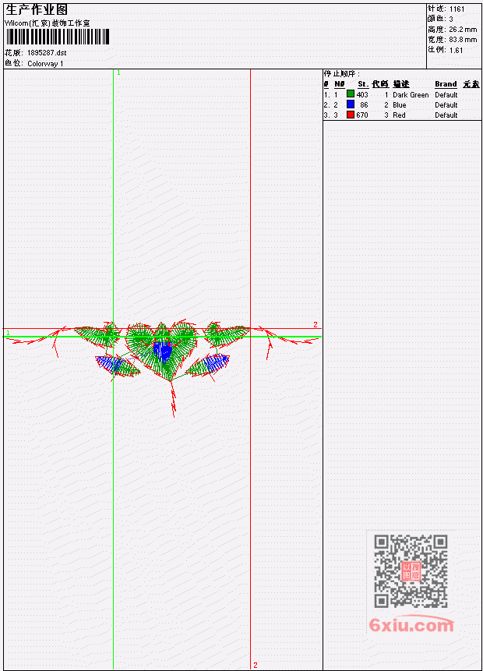The width and height of the screenshot is (483, 671).
Task: Click the stitch count "403" cell
Action: 362,94
